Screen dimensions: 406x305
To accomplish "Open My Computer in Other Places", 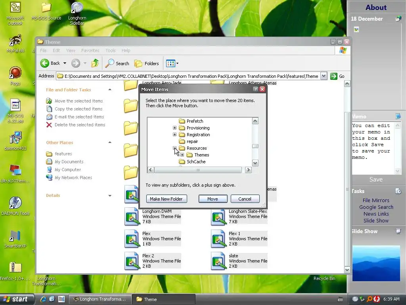I will click(67, 170).
